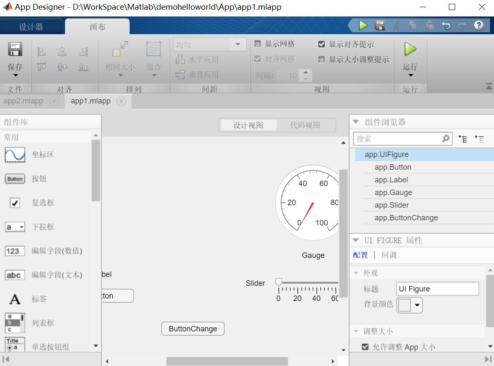Switch to Design View (设计视图)
Image resolution: width=494 pixels, height=366 pixels.
248,125
